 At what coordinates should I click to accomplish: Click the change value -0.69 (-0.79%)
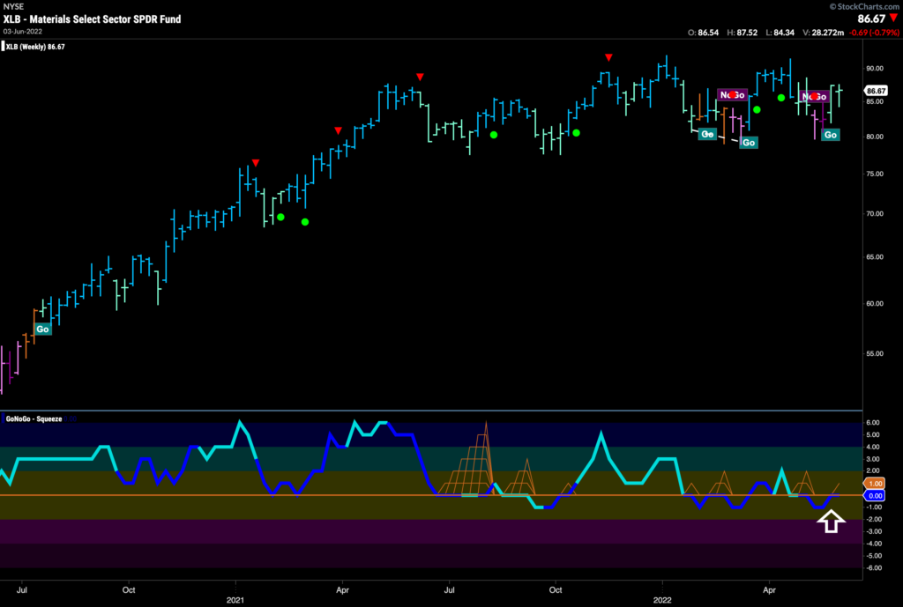coord(874,33)
